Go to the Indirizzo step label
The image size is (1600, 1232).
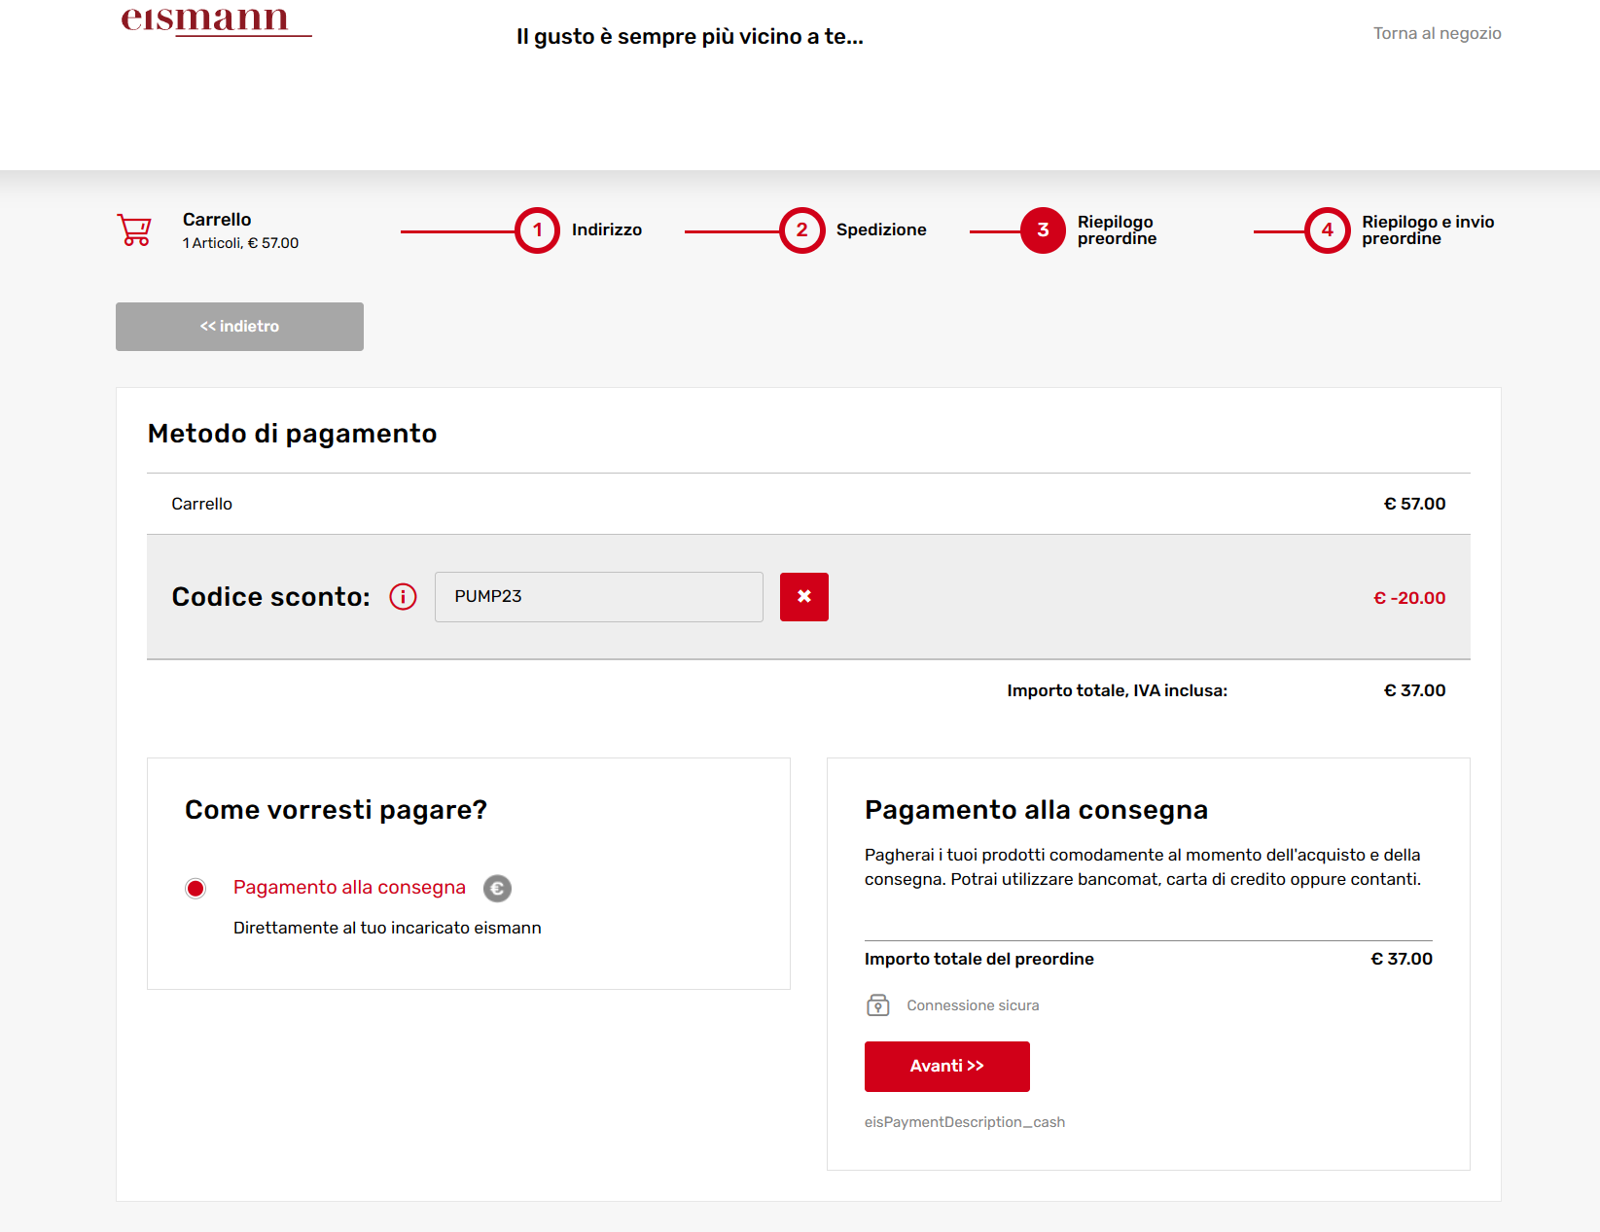tap(606, 230)
